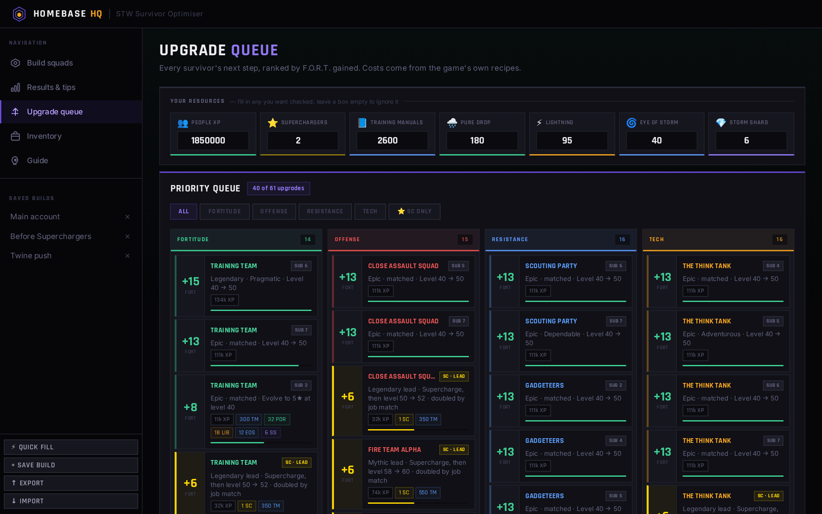Click the 40 of 61 upgrades badge
The height and width of the screenshot is (514, 822).
[278, 188]
